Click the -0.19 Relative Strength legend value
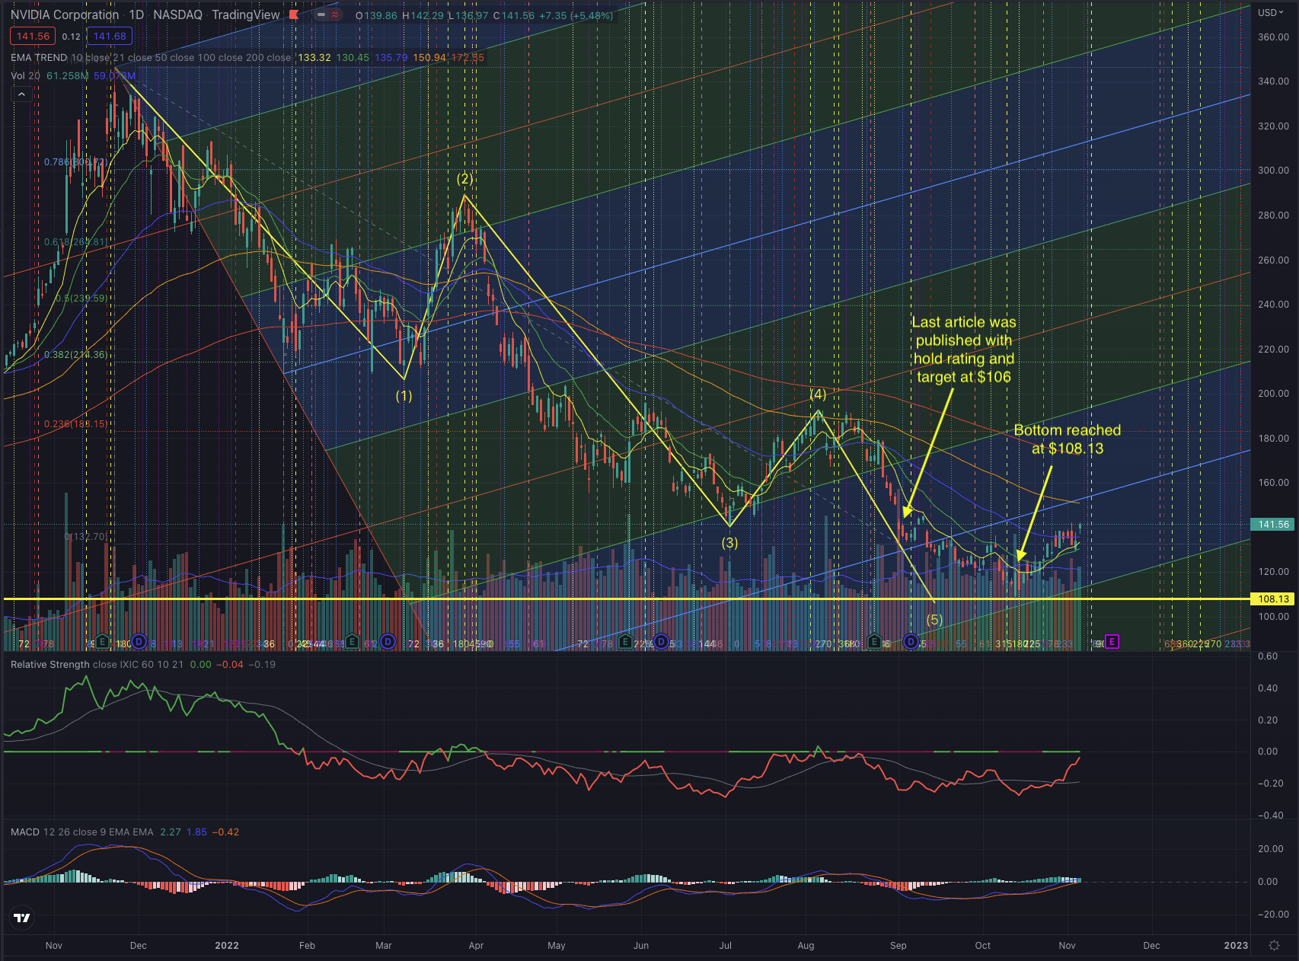This screenshot has height=961, width=1299. pos(263,665)
